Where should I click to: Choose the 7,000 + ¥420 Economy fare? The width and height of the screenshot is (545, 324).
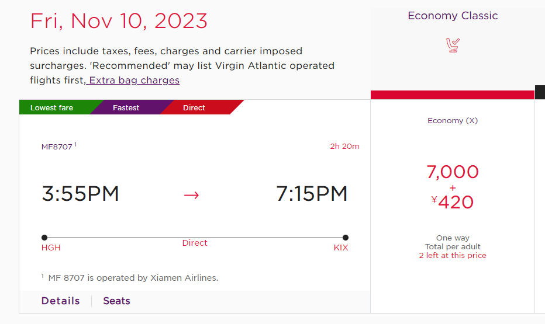[x=453, y=187]
